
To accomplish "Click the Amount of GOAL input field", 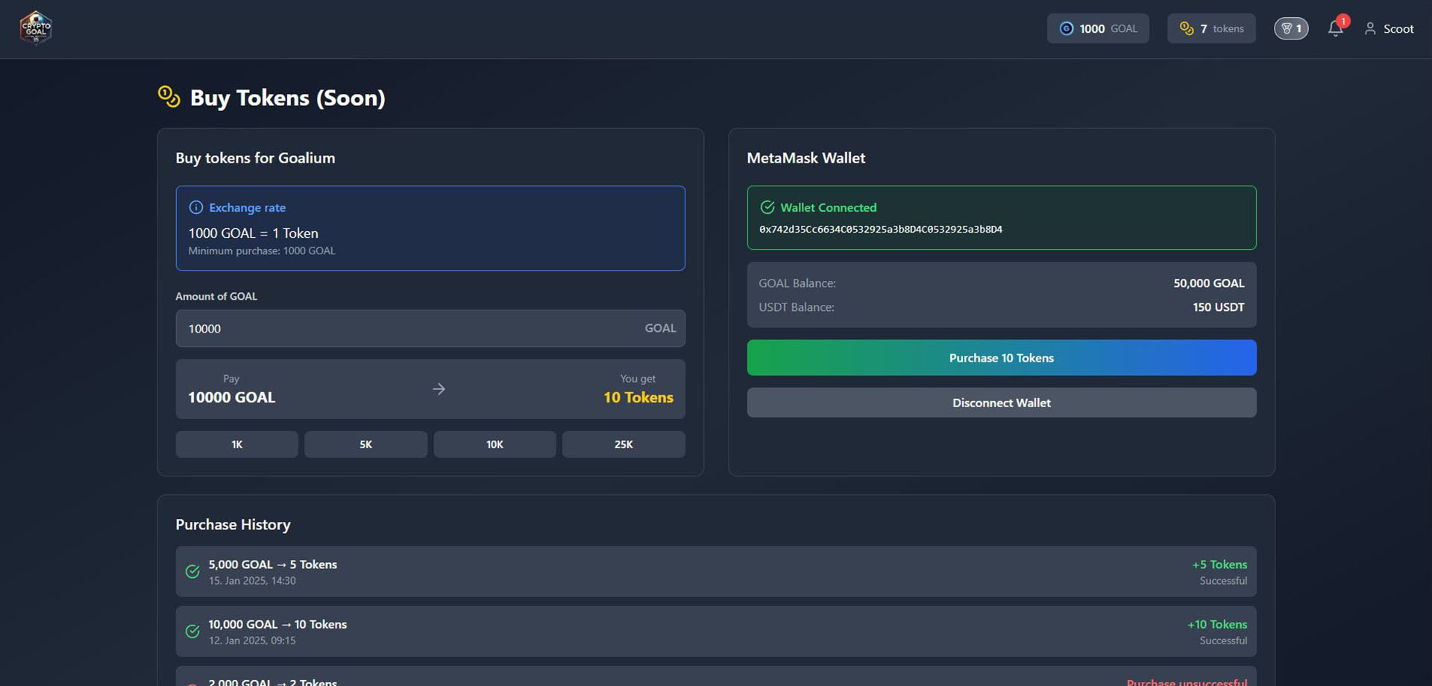I will 430,328.
